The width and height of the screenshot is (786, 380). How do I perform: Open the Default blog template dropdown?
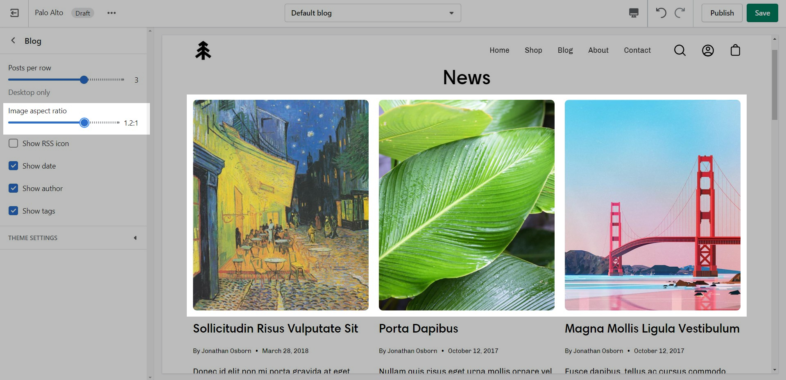372,13
